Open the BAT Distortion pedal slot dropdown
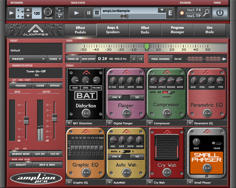This screenshot has height=188, width=236. 69,123
